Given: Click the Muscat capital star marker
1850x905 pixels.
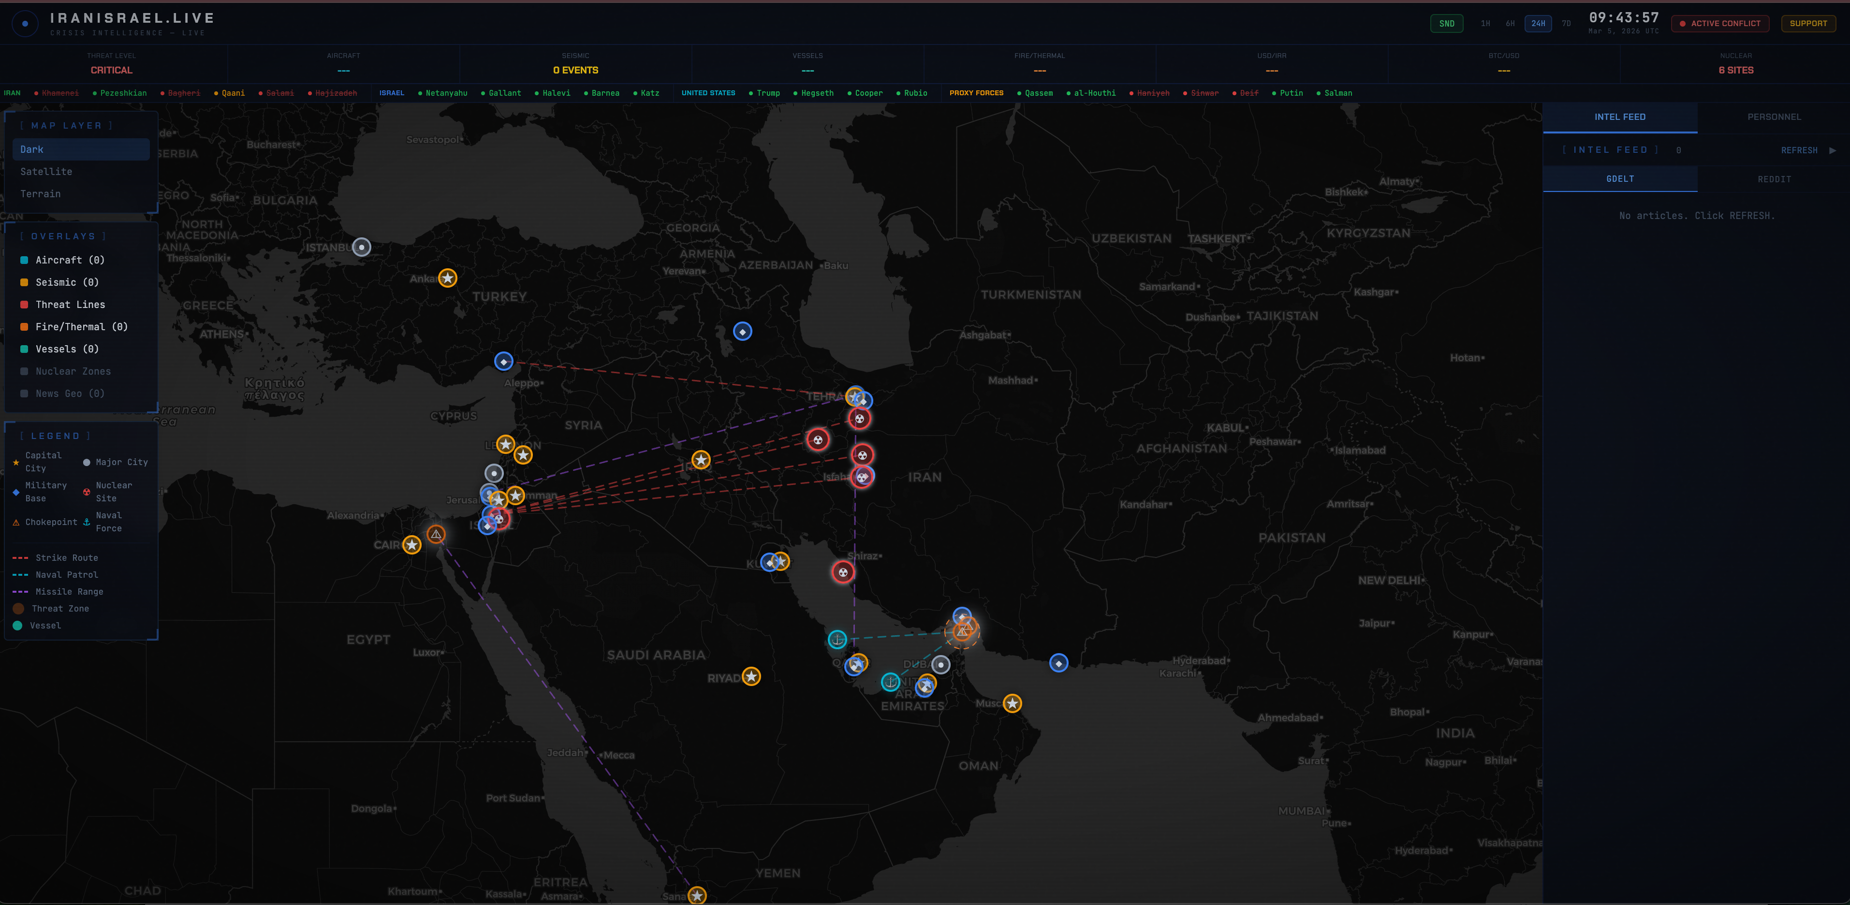Looking at the screenshot, I should point(1013,703).
